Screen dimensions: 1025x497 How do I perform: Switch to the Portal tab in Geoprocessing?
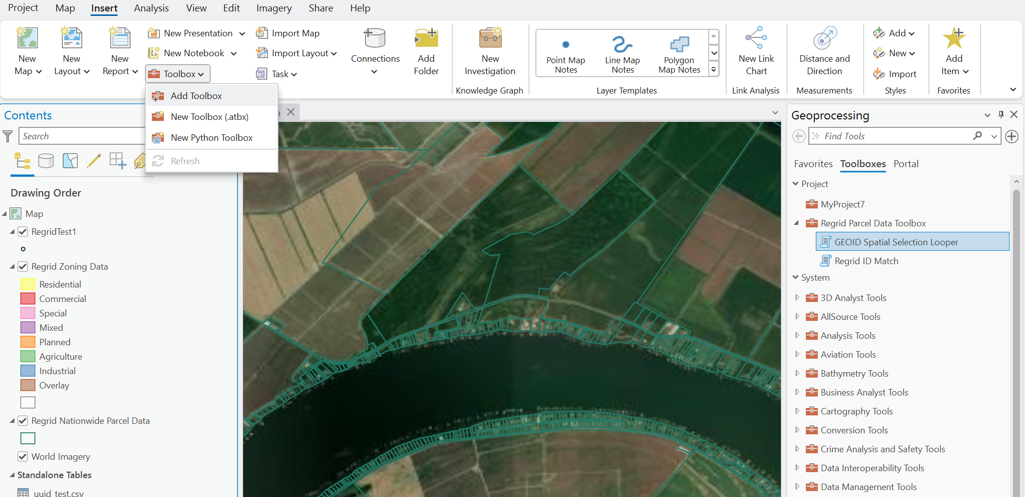(x=905, y=164)
